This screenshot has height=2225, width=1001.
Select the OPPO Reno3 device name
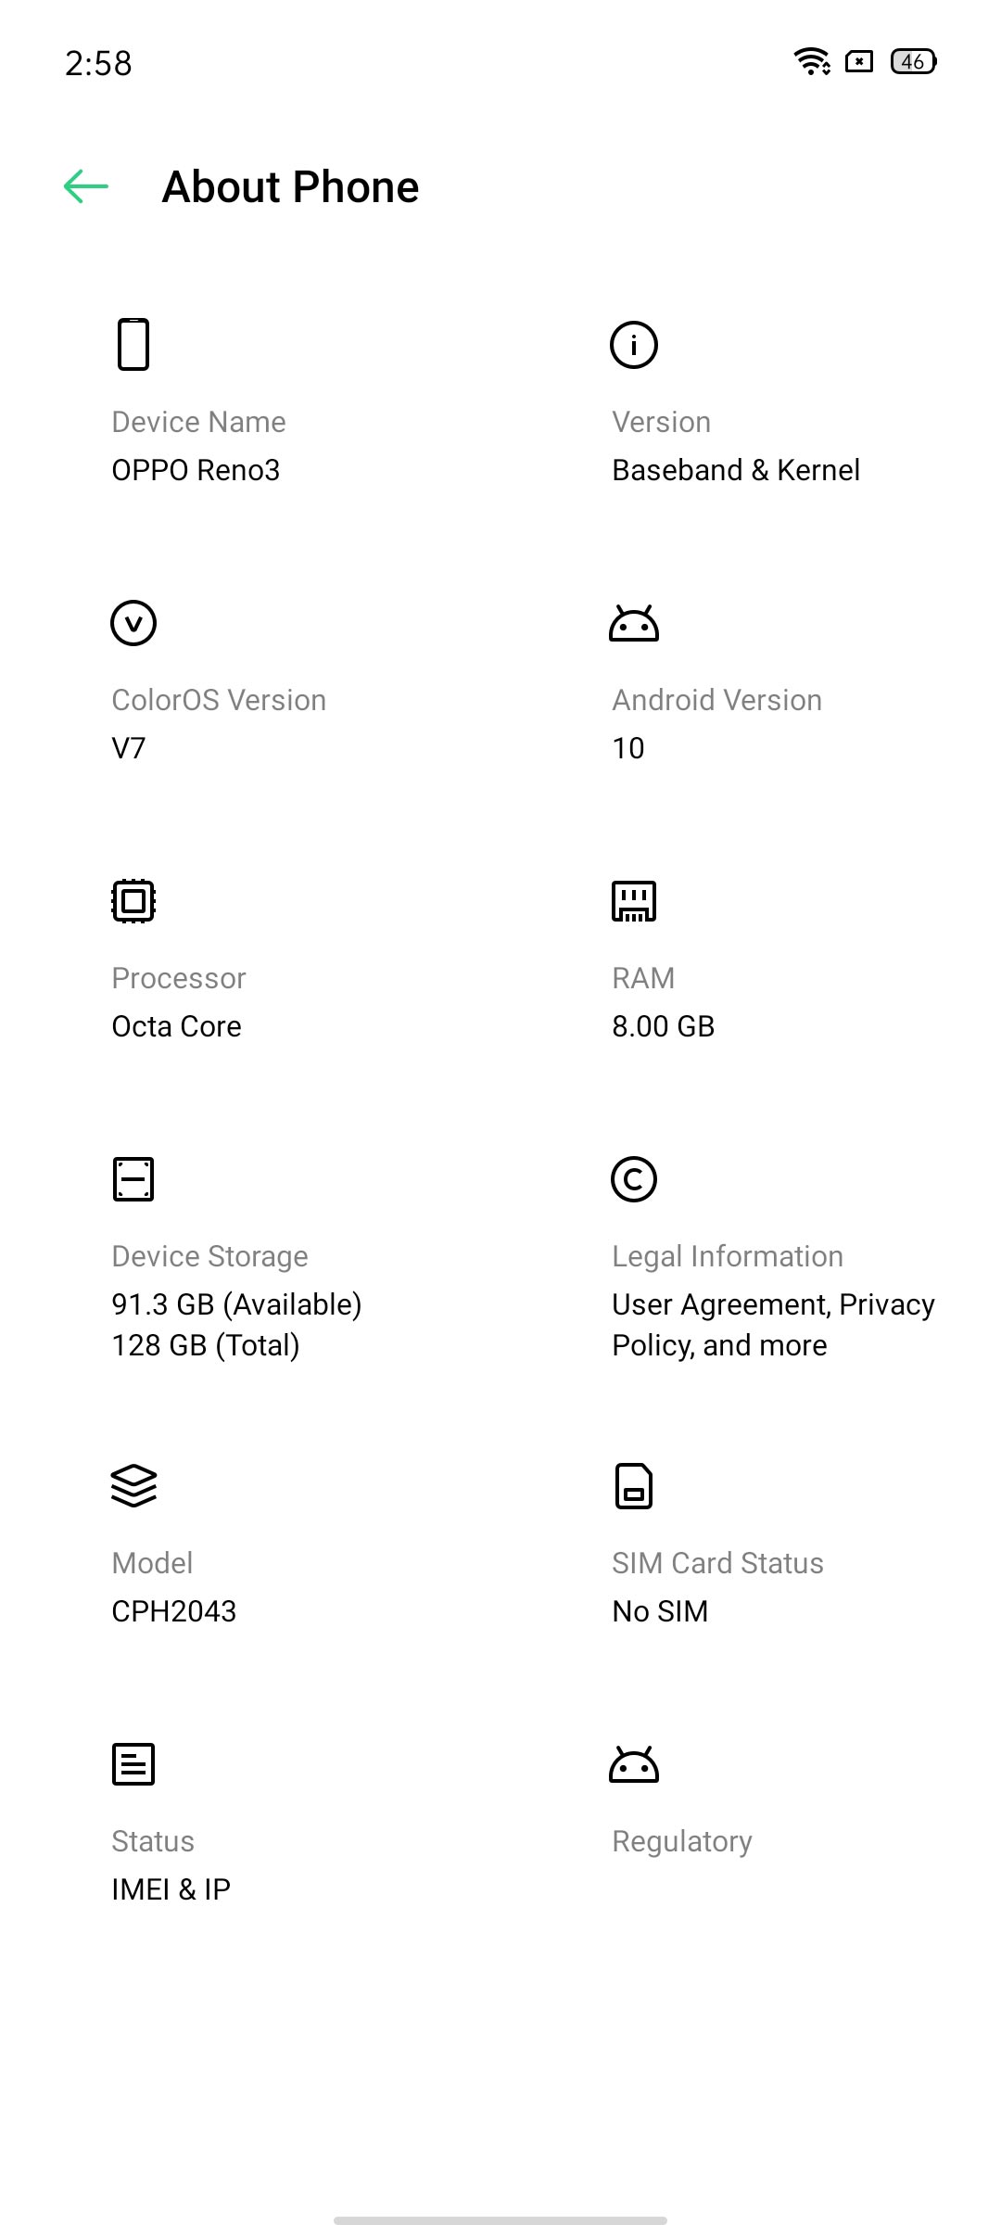[196, 470]
